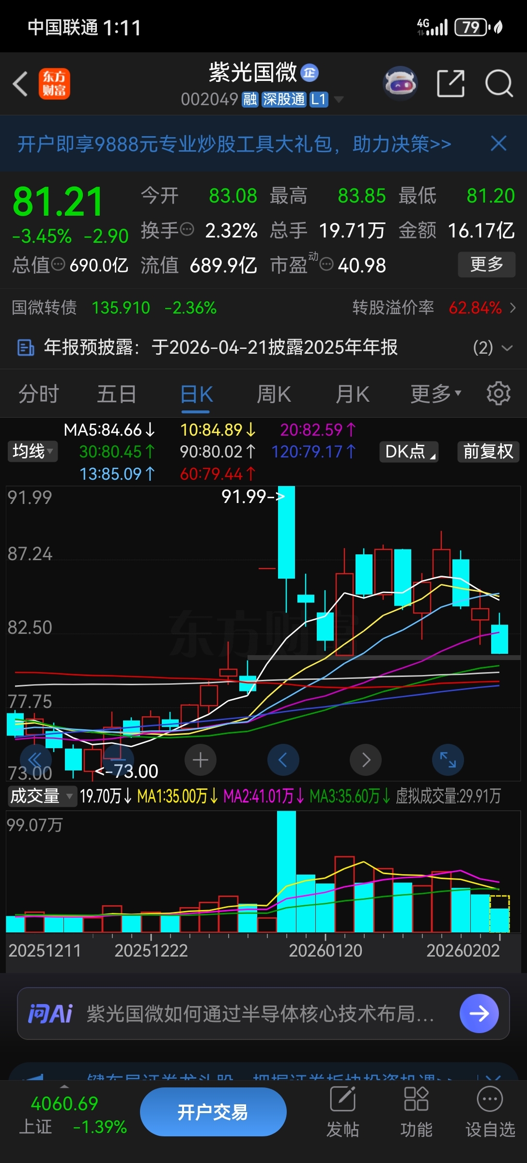Tap the 问AI logo
Image resolution: width=527 pixels, height=1163 pixels.
pyautogui.click(x=50, y=1013)
